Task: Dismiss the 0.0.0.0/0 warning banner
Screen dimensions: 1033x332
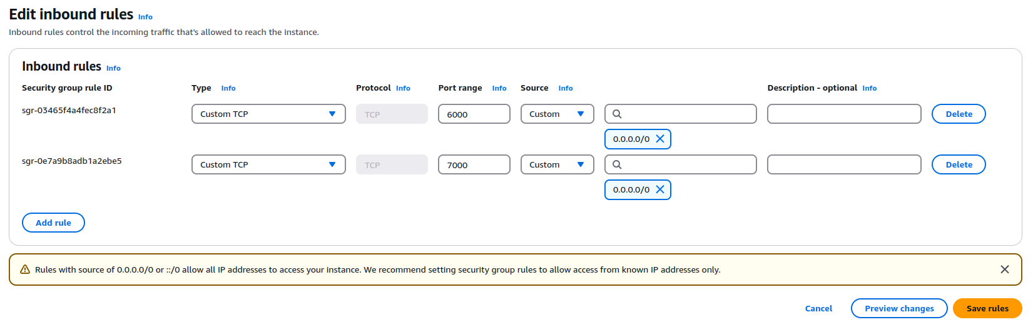Action: (x=1005, y=269)
